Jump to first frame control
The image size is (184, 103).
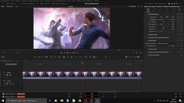(61, 53)
